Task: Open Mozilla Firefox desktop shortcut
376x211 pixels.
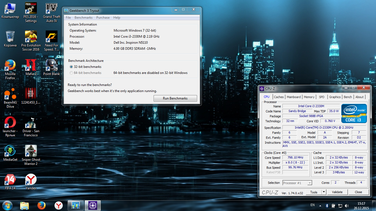Action: point(10,70)
